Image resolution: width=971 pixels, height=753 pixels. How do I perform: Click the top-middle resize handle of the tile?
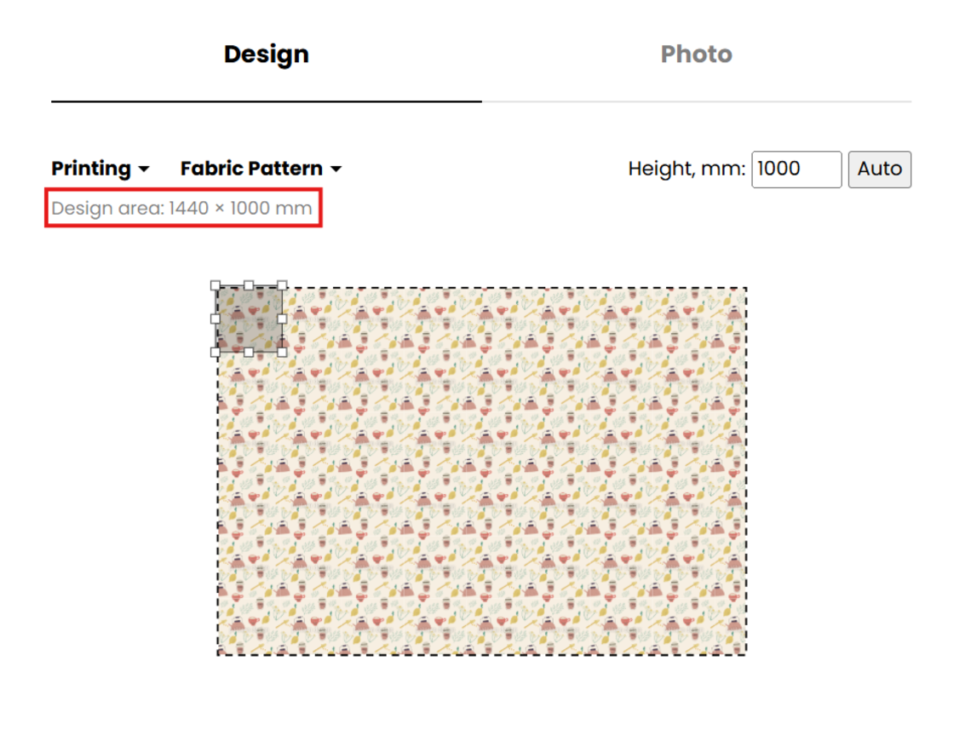coord(249,286)
